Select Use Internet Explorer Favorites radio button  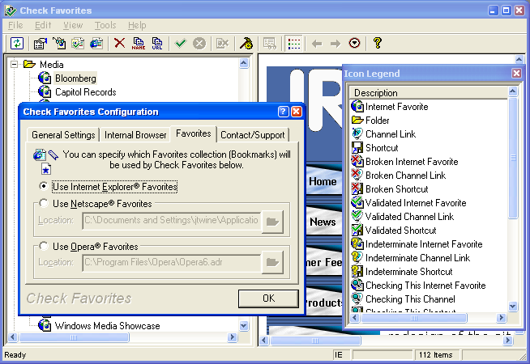43,186
